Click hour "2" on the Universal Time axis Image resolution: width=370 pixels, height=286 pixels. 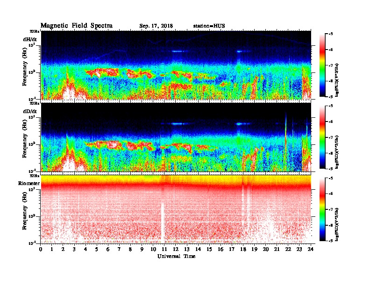[63, 249]
